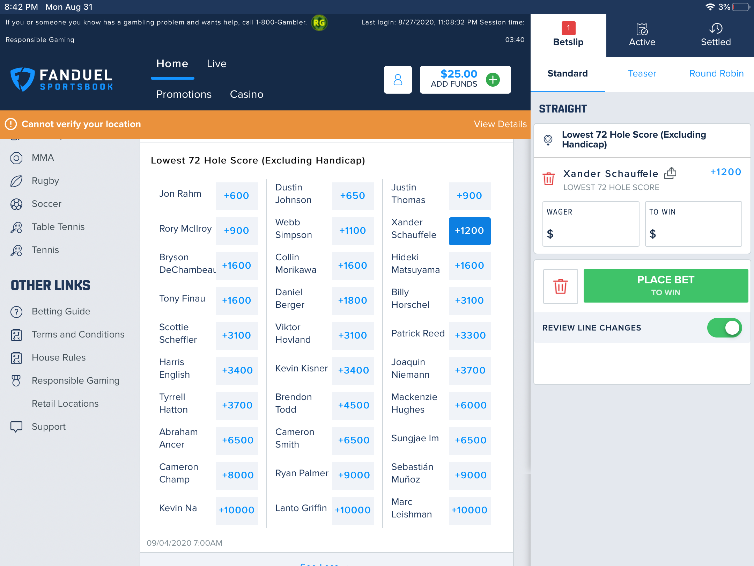Open the Support chat bubble icon
Screen dimensions: 754x566
(x=16, y=427)
